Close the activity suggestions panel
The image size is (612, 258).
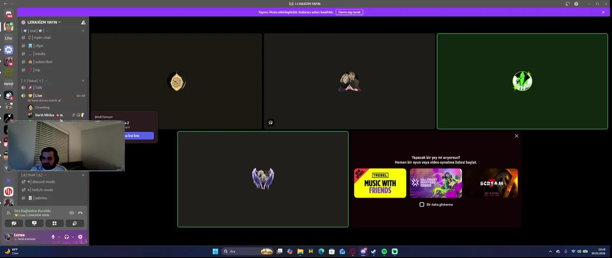[516, 136]
